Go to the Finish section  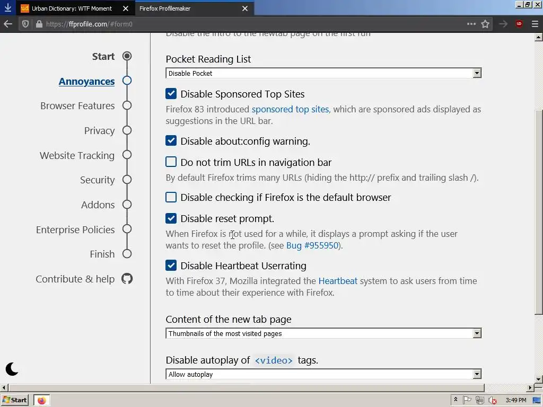[102, 254]
